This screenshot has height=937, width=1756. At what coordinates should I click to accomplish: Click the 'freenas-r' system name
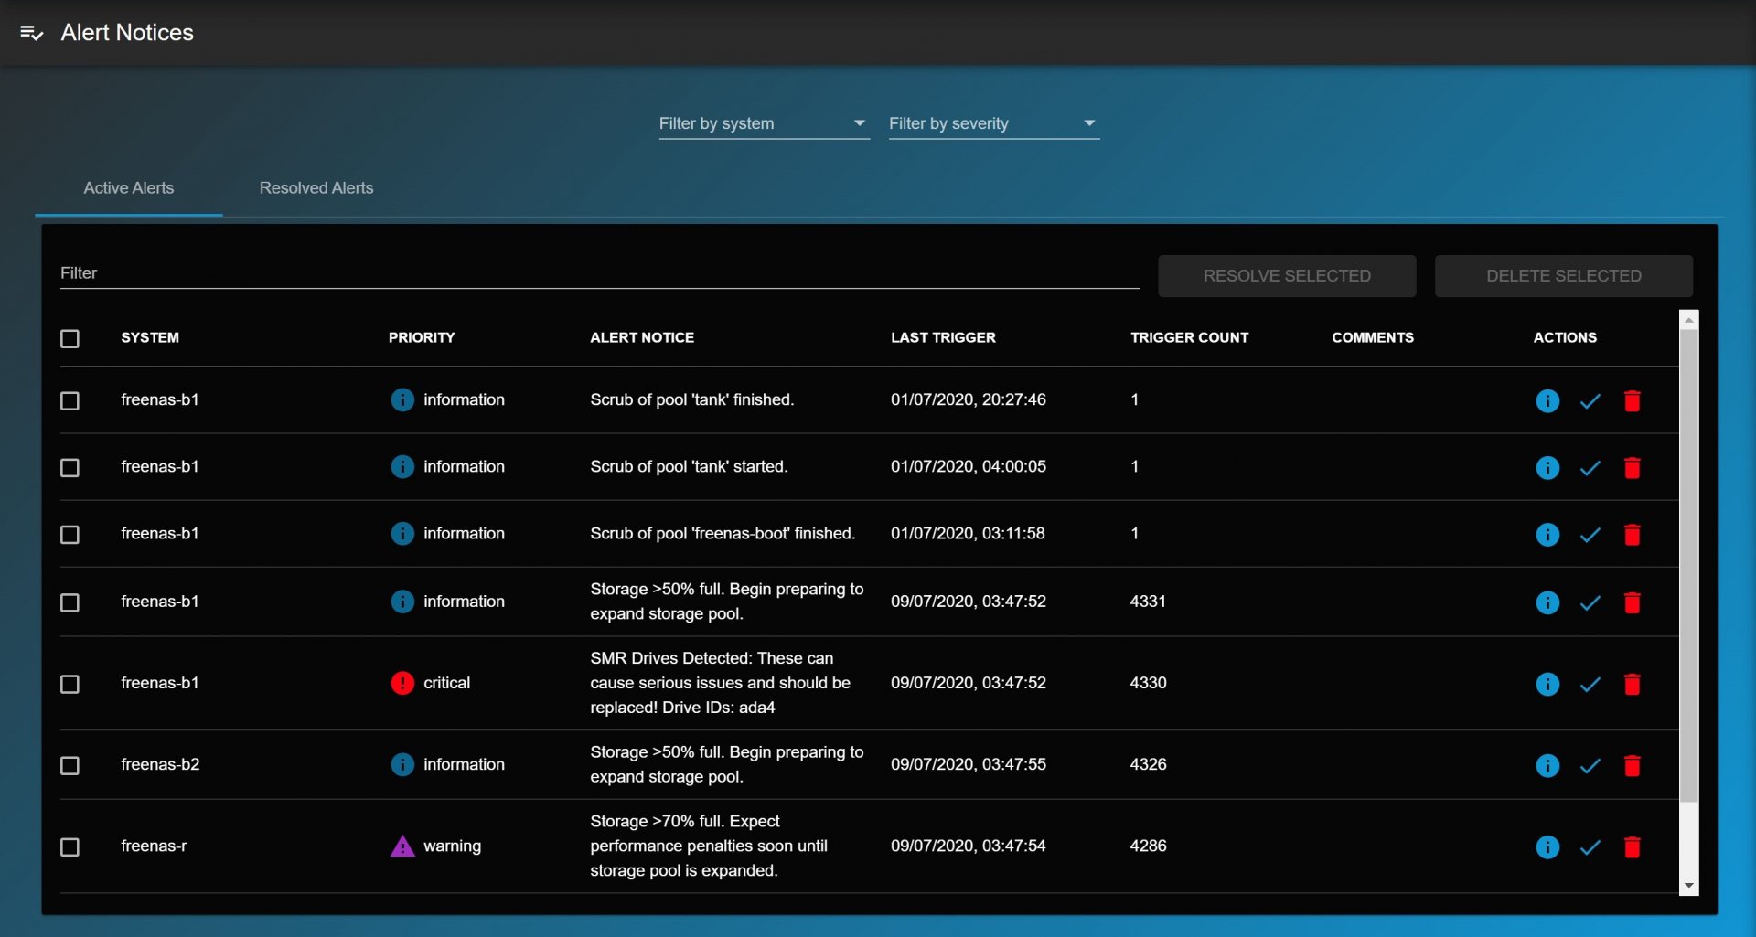coord(154,846)
